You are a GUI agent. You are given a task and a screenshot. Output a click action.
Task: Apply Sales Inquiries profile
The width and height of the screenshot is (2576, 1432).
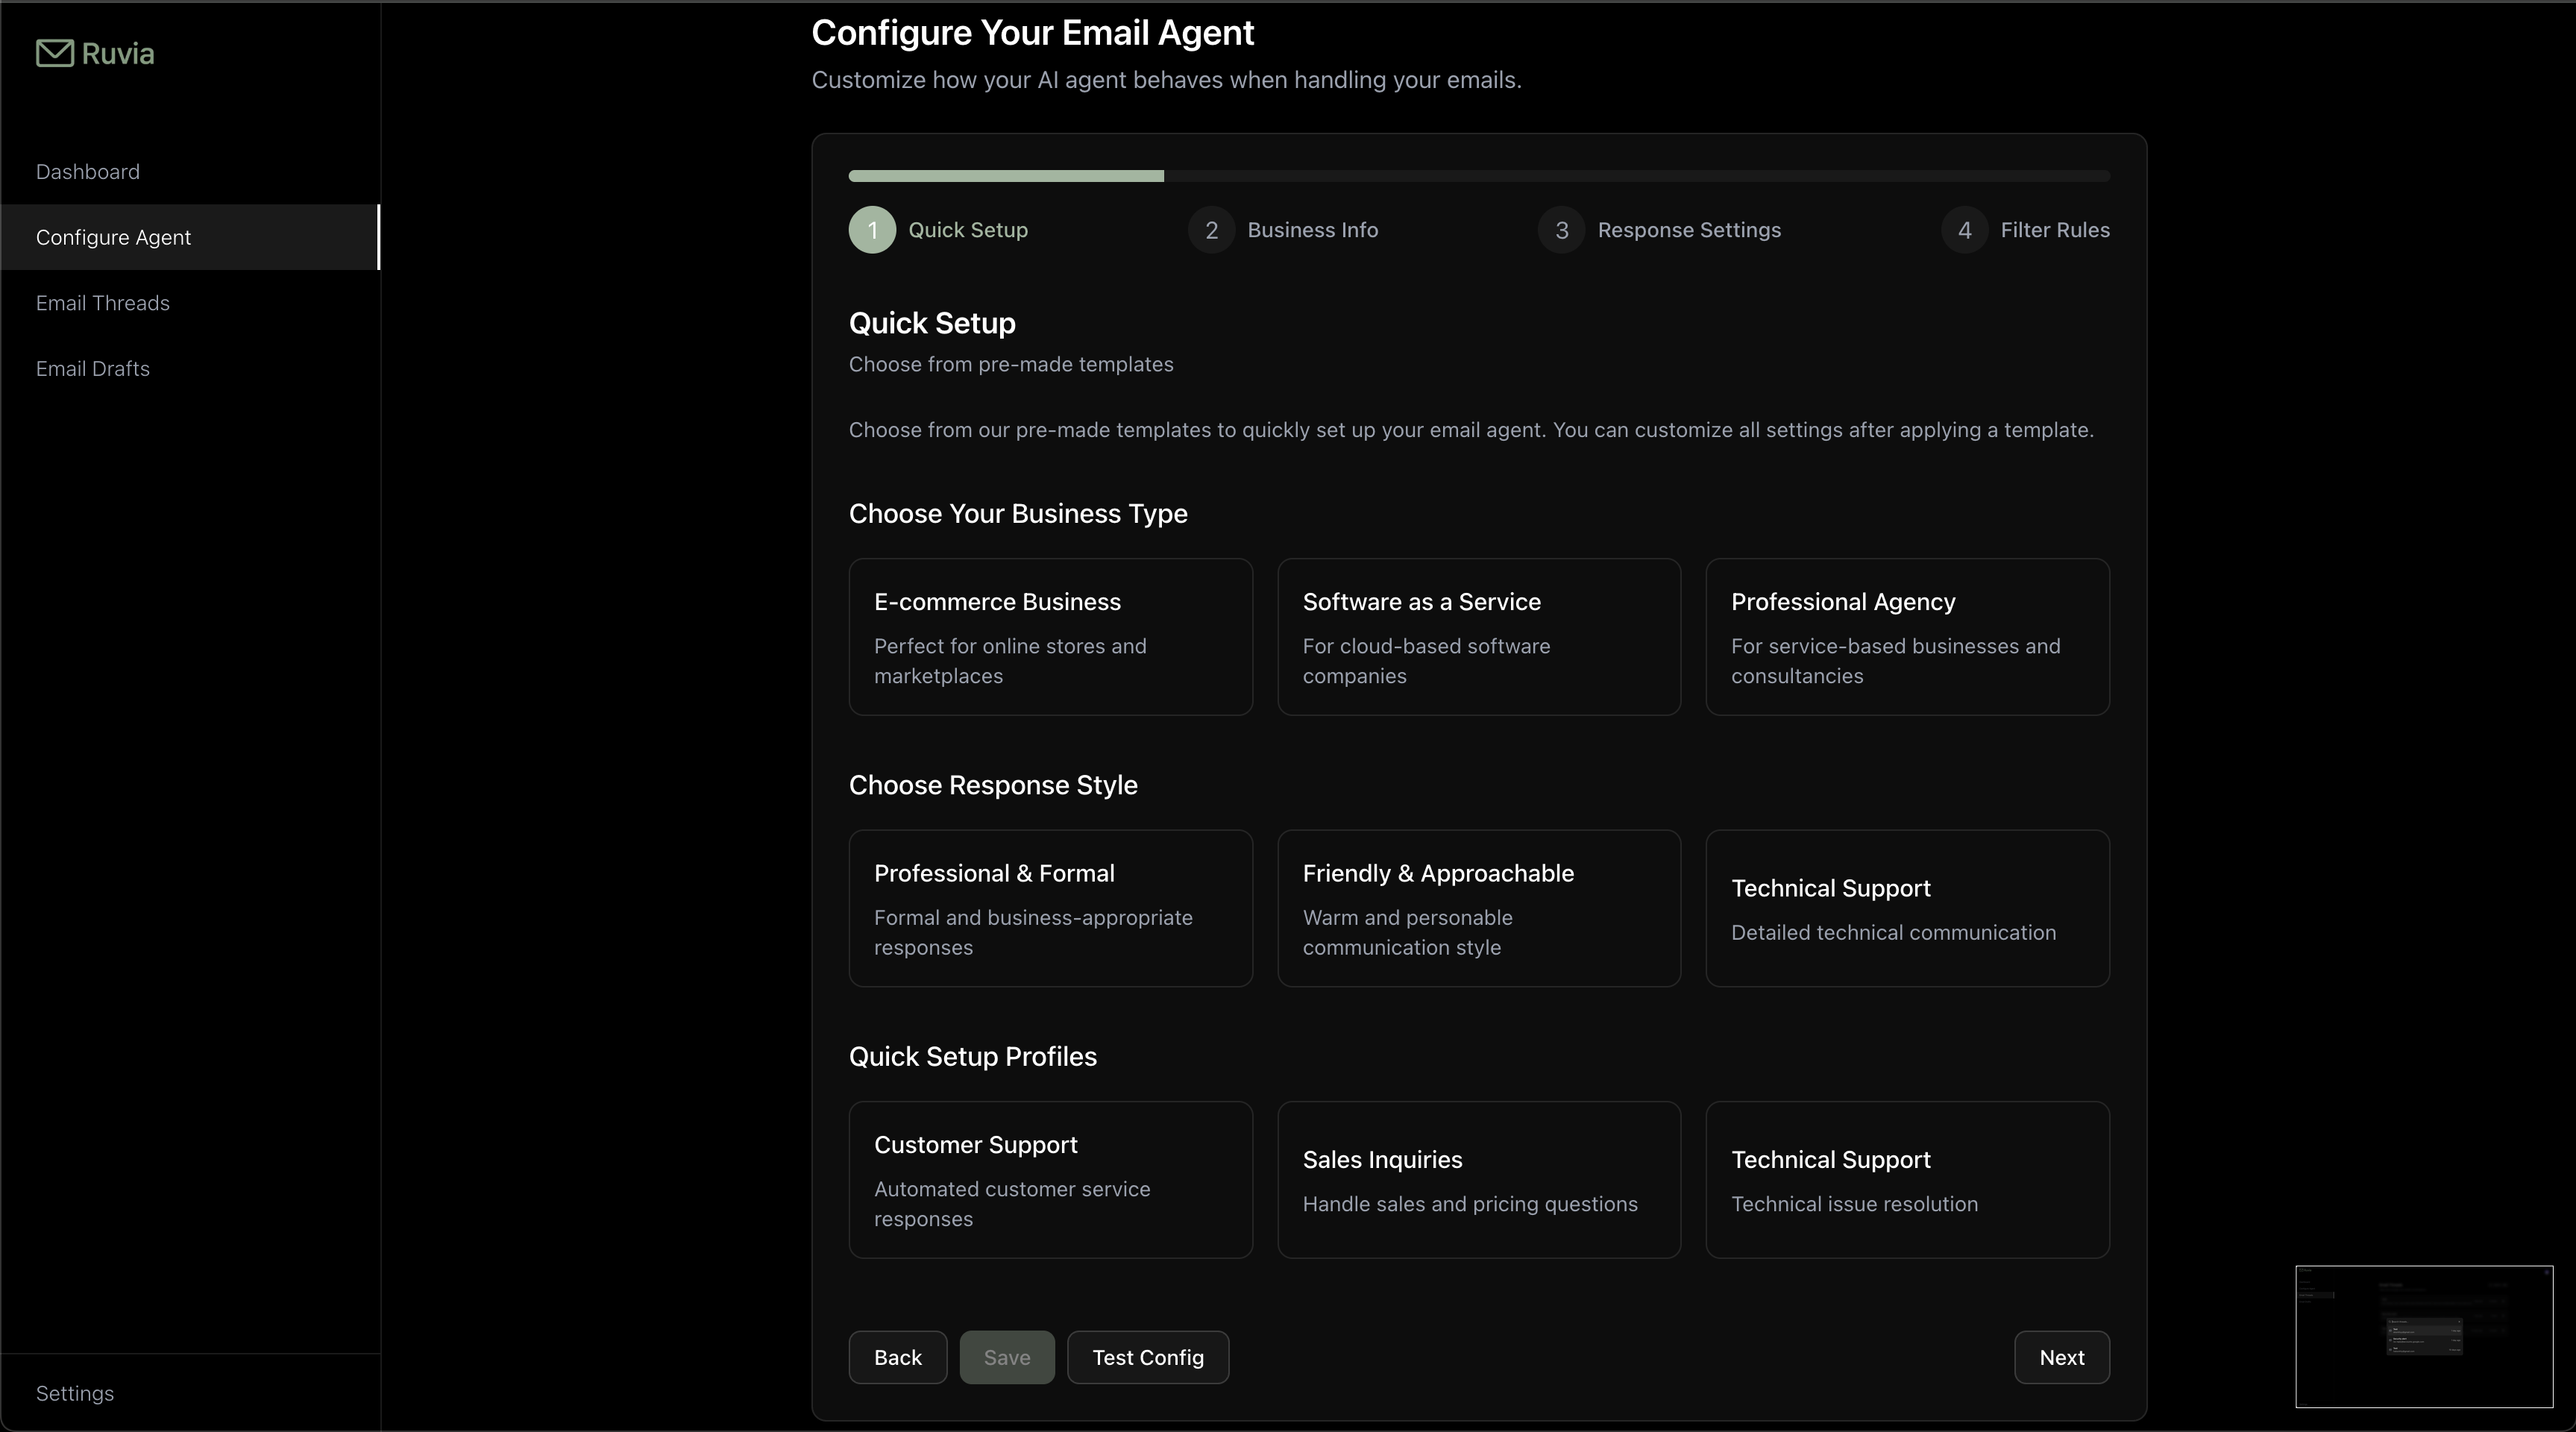(x=1479, y=1180)
